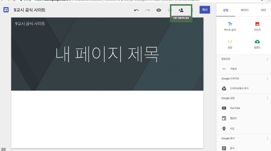271x151 pixels.
Task: Switch to the 페이지 tab
Action: [244, 10]
